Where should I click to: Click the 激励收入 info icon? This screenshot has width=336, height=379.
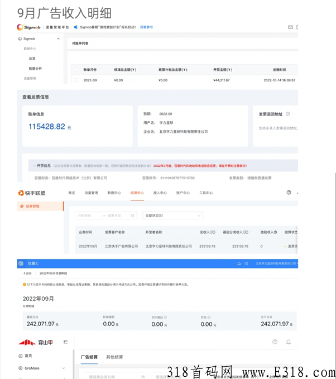coord(275,232)
